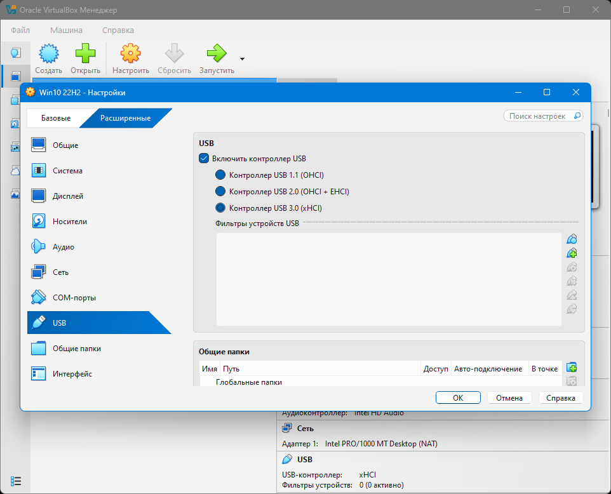Click the list menu icon in Manager's bottom-left corner
611x494 pixels.
tap(16, 481)
